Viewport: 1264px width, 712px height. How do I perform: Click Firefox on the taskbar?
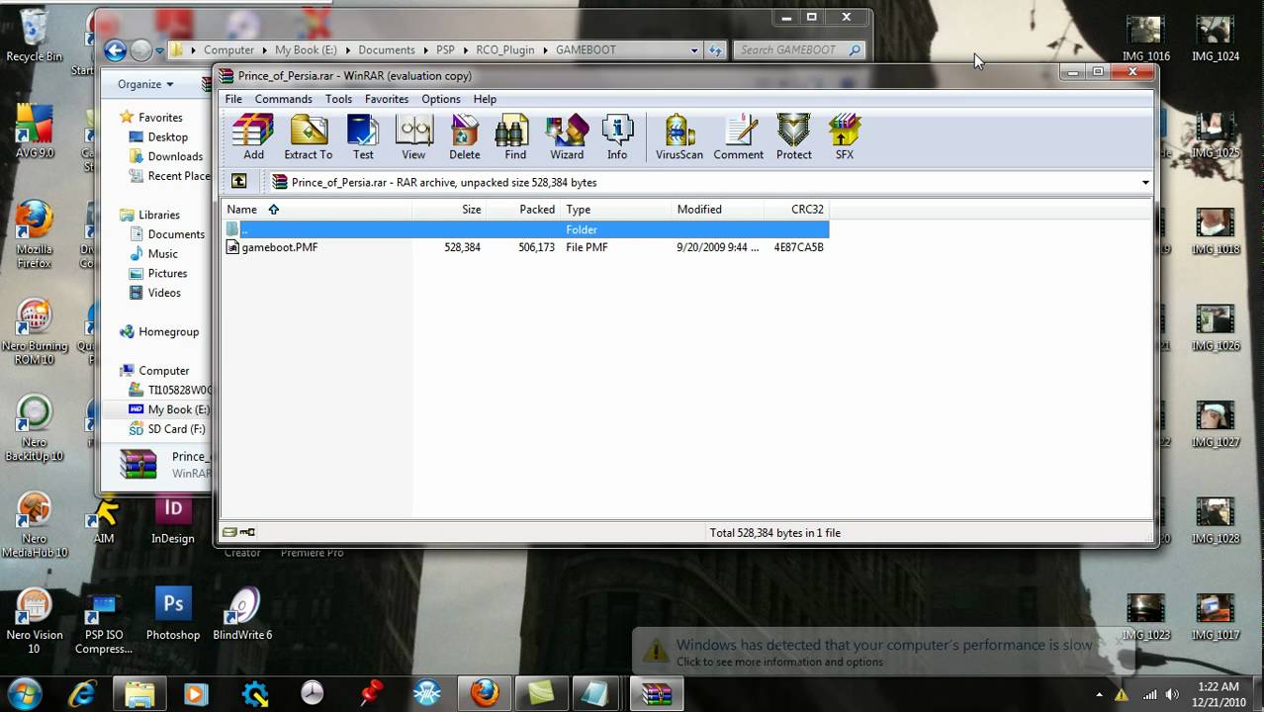click(484, 693)
